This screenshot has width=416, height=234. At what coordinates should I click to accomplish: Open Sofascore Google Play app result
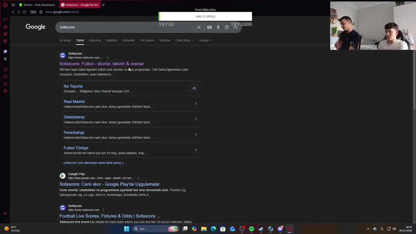click(110, 184)
